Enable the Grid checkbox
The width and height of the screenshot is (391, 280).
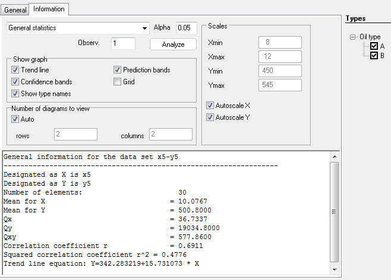(118, 82)
